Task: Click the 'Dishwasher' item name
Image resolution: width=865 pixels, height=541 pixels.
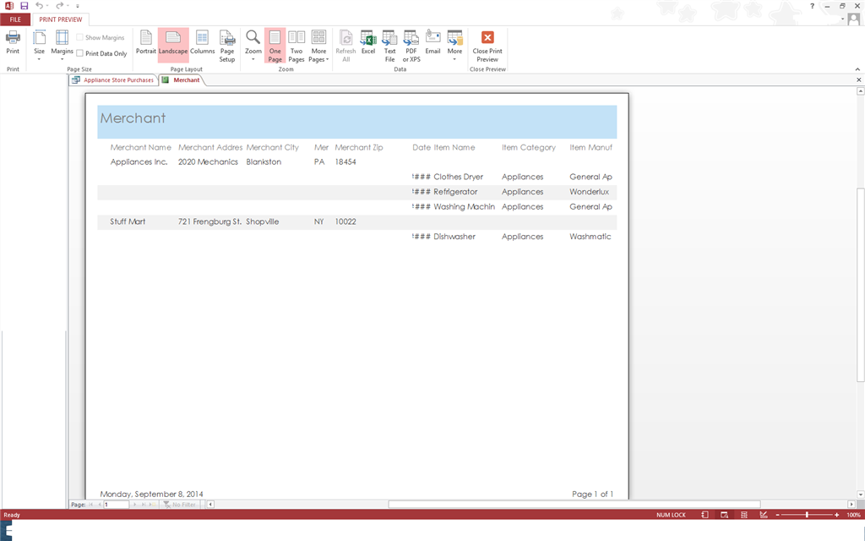Action: 454,237
